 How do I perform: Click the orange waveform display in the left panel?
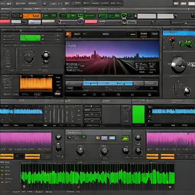pyautogui.click(x=36, y=83)
